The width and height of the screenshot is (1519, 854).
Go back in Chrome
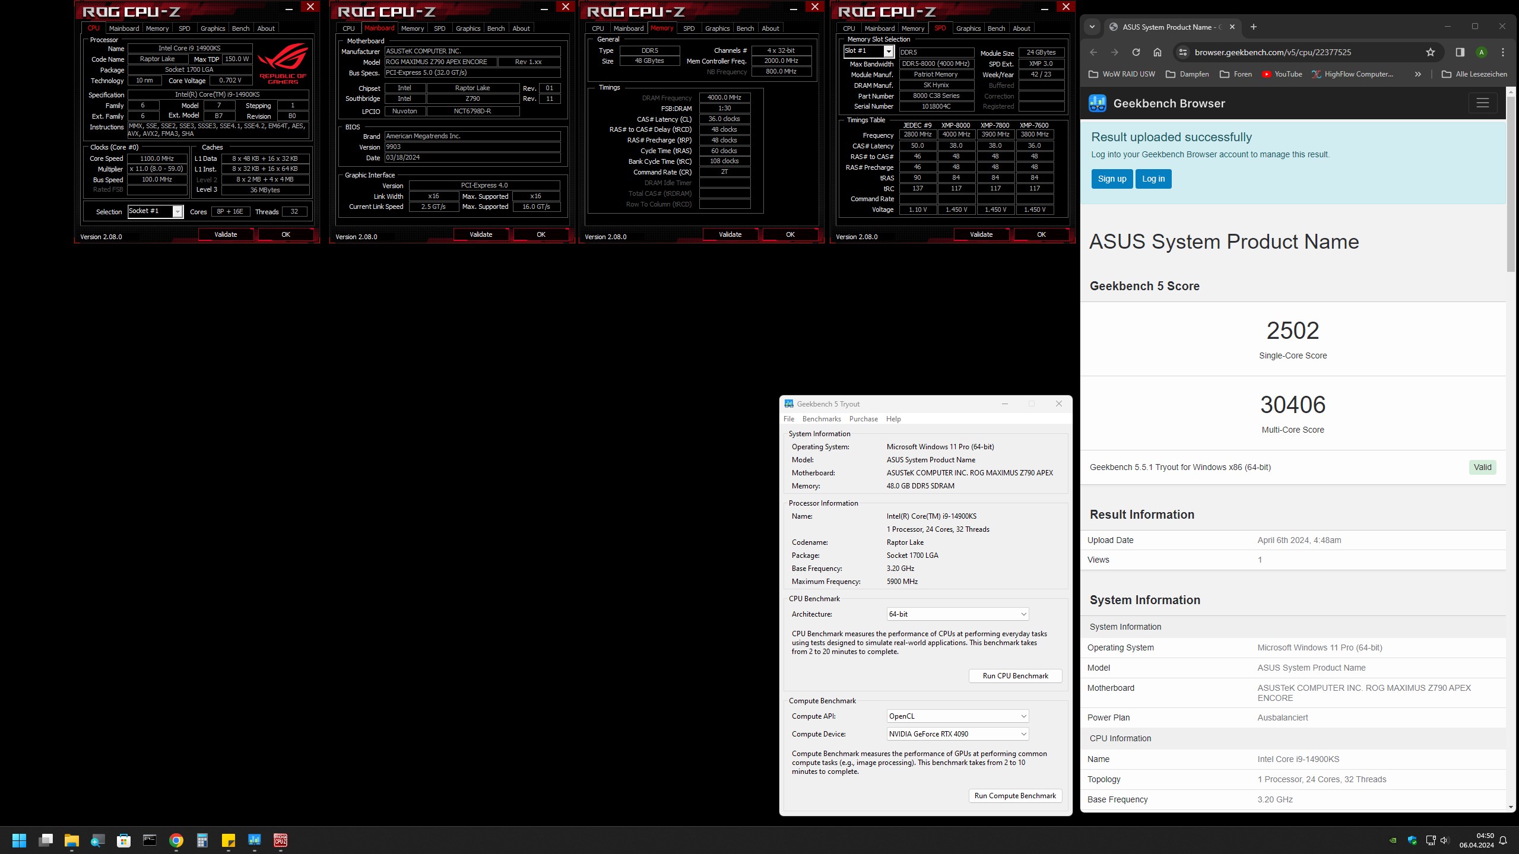click(x=1093, y=52)
